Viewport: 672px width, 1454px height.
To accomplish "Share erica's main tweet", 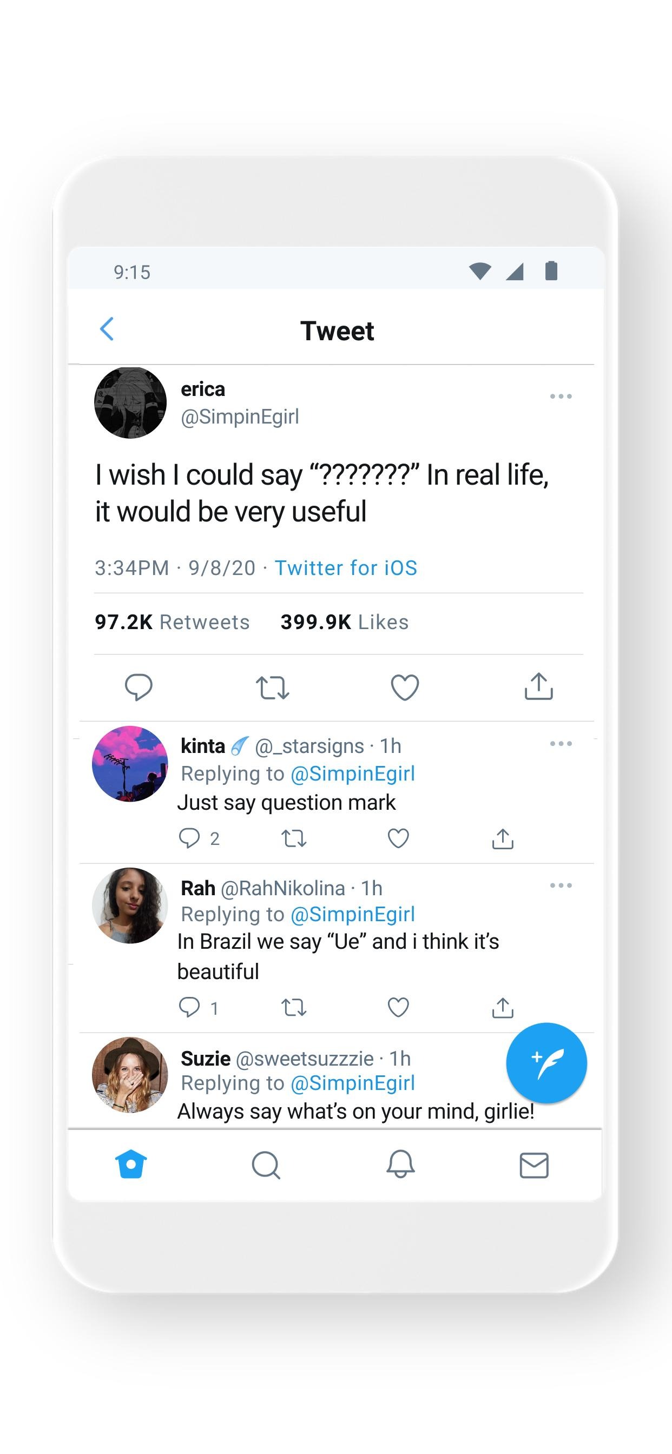I will (x=538, y=686).
